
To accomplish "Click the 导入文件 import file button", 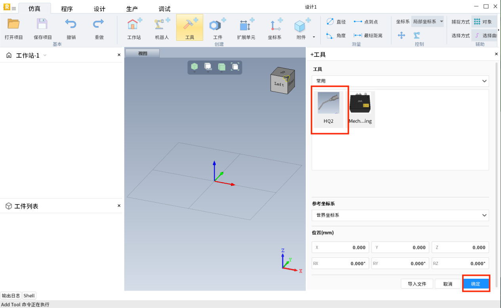I will click(417, 284).
